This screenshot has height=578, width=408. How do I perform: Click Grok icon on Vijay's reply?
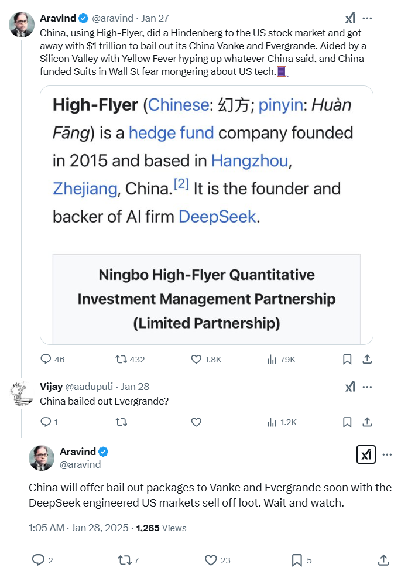click(350, 387)
